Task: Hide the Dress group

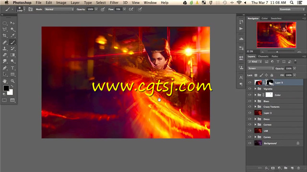Action: tap(250, 119)
